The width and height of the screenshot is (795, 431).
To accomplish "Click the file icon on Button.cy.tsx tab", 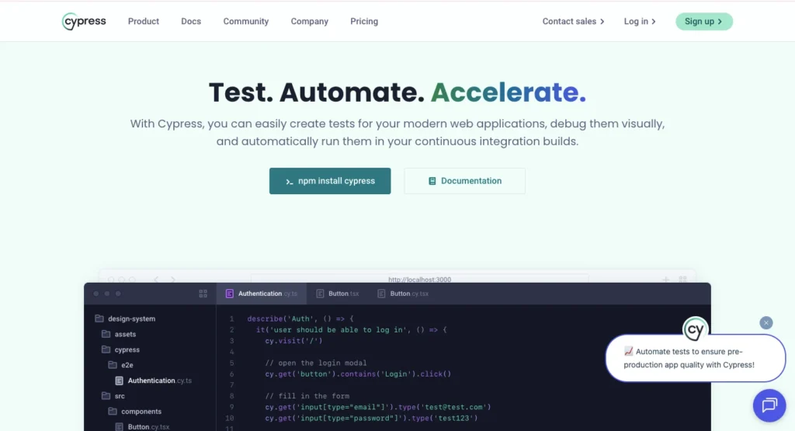I will [x=381, y=294].
